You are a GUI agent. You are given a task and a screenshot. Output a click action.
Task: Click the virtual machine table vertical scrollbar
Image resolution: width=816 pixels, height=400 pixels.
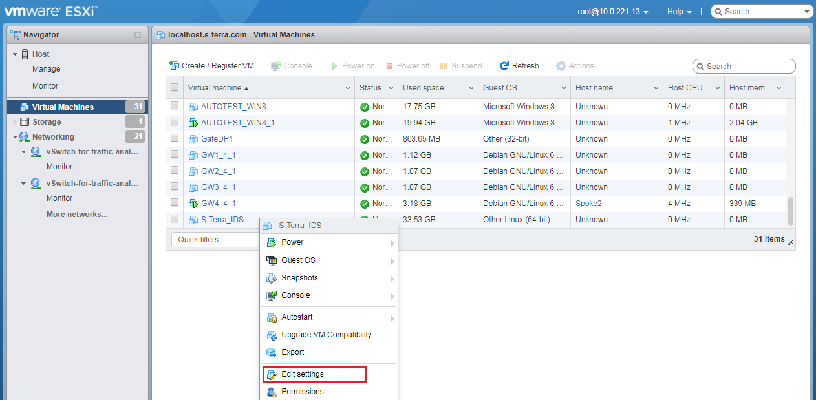791,210
